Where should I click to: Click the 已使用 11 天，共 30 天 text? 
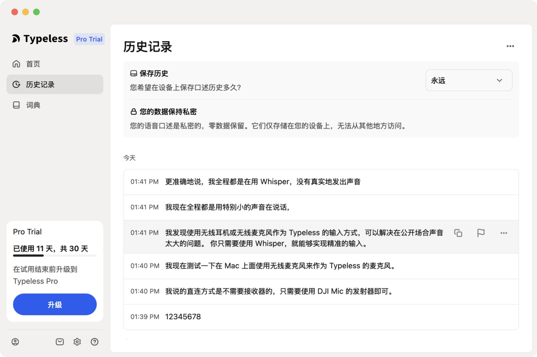(x=51, y=249)
